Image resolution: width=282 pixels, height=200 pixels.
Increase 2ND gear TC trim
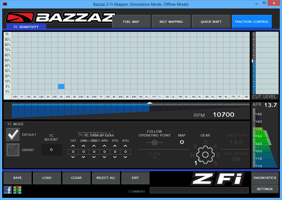click(83, 146)
